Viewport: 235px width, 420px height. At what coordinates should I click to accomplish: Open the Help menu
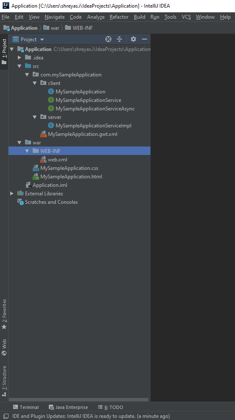[x=225, y=17]
